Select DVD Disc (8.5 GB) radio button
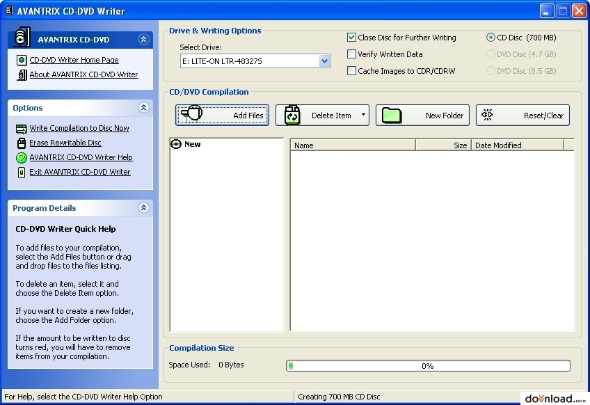The height and width of the screenshot is (405, 590). 491,71
